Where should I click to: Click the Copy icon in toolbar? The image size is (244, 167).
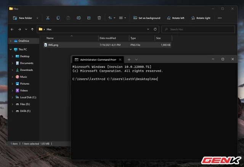(x=58, y=18)
